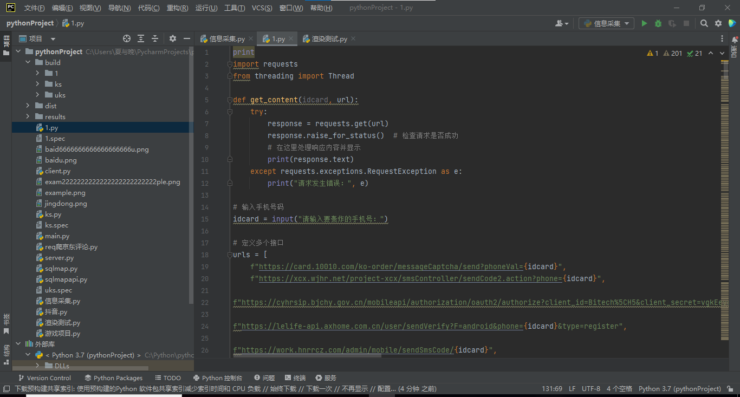Toggle tool window quick-access icon in the status bar
This screenshot has width=740, height=397.
(6, 388)
